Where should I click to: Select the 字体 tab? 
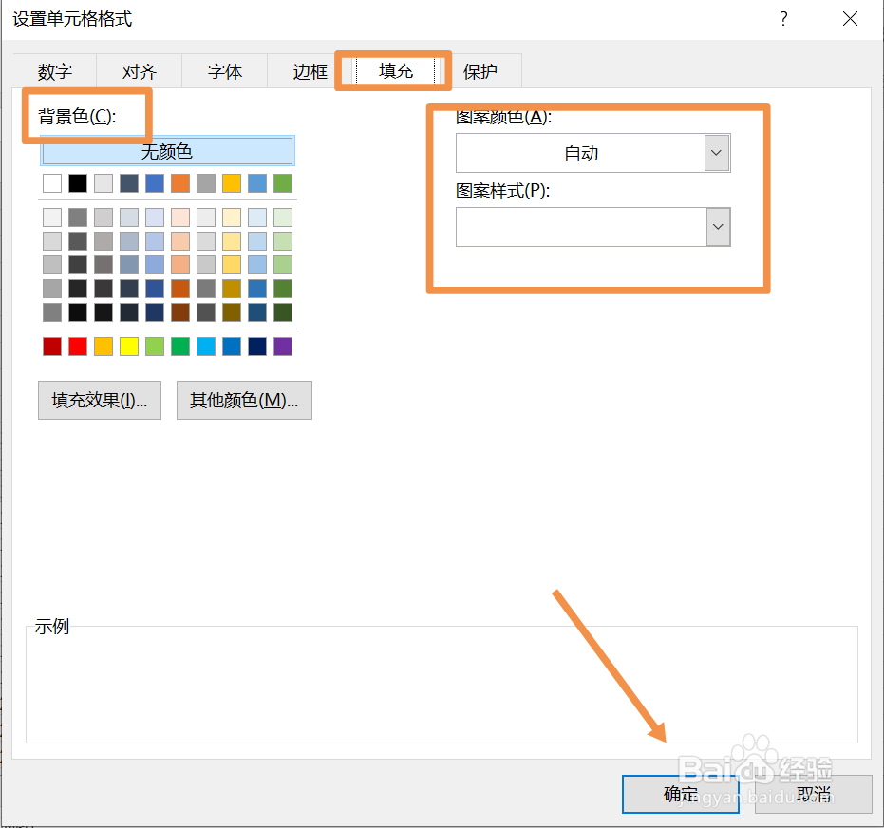[224, 71]
